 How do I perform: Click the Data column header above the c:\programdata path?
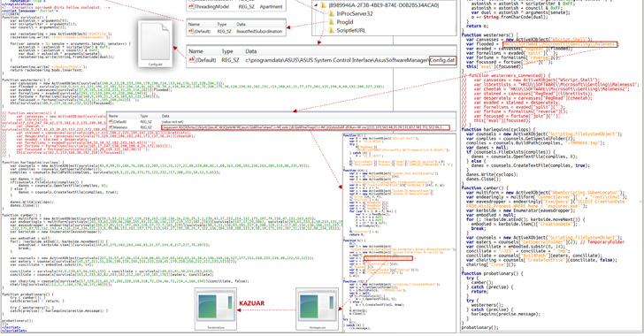(x=251, y=51)
